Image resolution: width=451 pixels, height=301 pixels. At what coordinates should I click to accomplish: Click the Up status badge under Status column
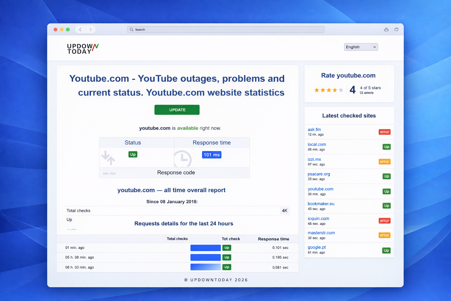pyautogui.click(x=133, y=154)
